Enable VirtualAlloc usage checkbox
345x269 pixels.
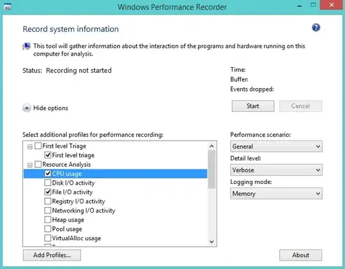click(x=48, y=238)
